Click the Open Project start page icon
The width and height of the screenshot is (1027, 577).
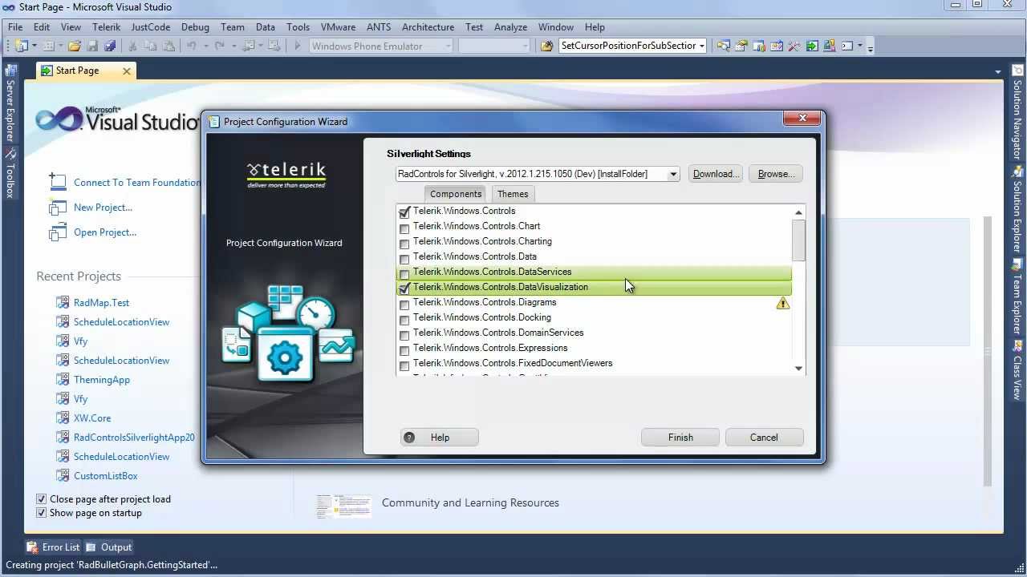click(58, 232)
